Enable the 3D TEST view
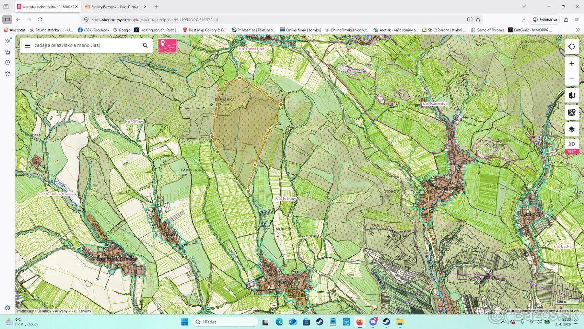The image size is (584, 329). click(572, 146)
